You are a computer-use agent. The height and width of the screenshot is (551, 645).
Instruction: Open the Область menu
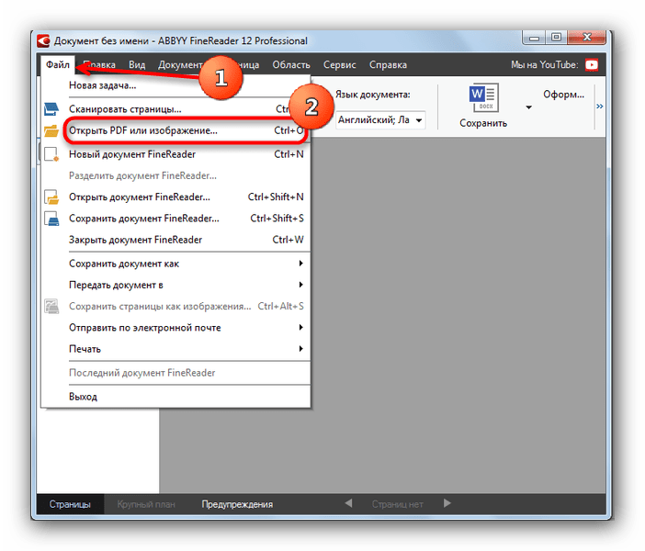tap(291, 65)
